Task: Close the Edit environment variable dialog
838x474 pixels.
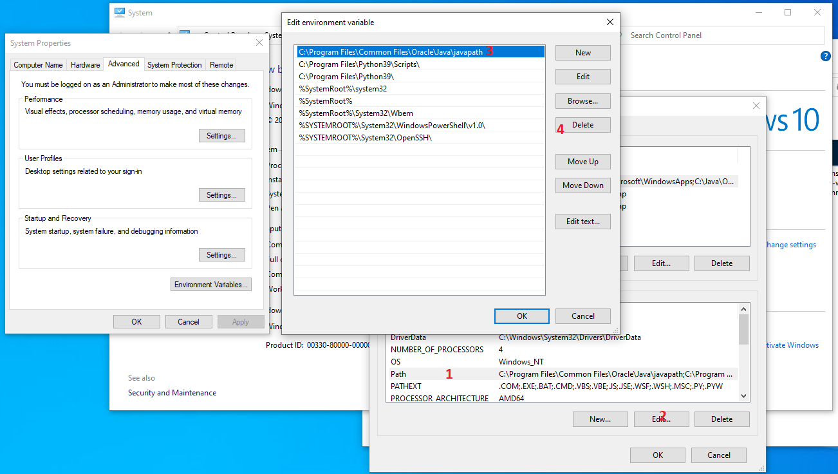Action: (610, 22)
